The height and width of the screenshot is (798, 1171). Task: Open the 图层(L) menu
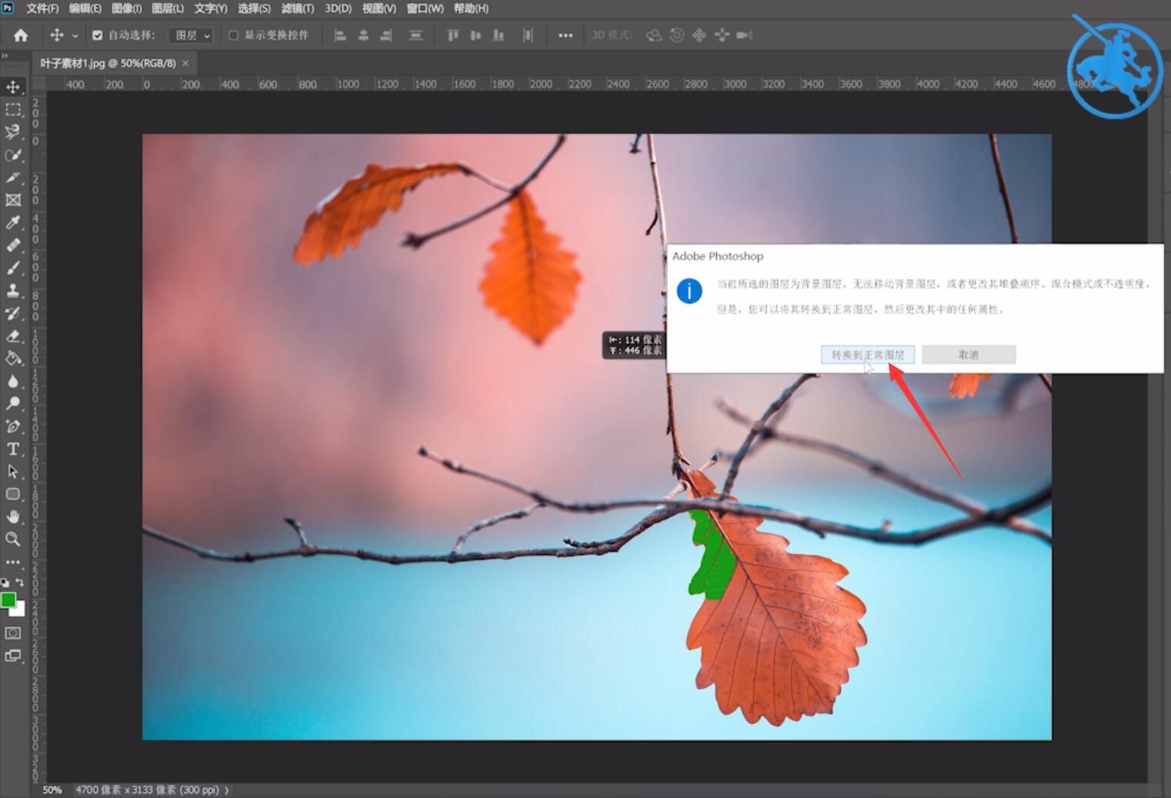[168, 8]
